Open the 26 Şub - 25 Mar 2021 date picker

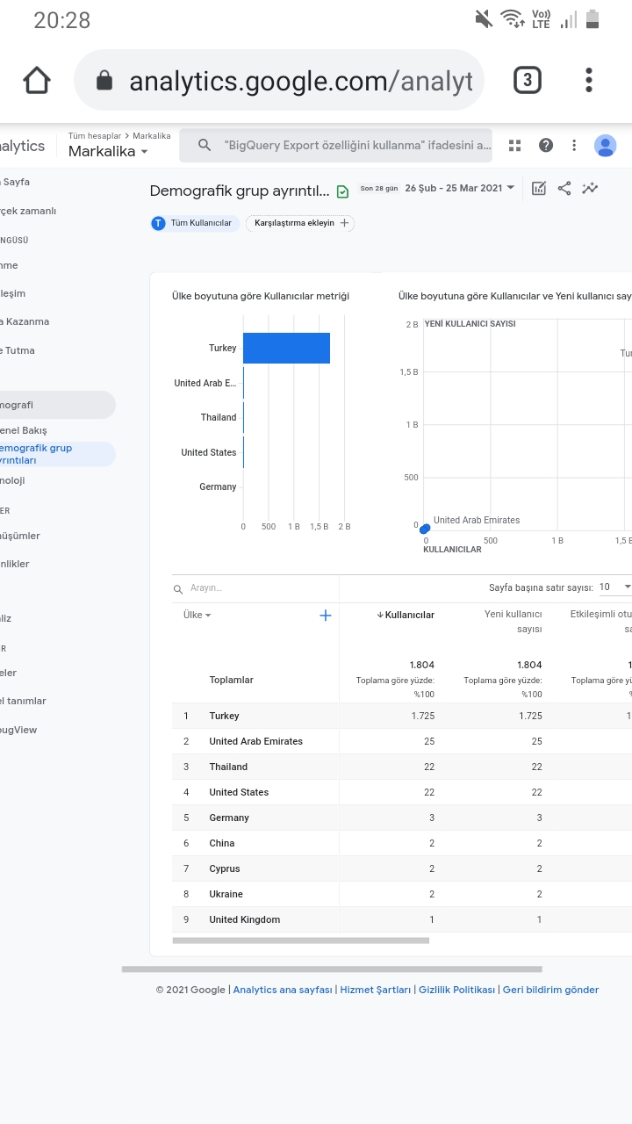pyautogui.click(x=460, y=188)
